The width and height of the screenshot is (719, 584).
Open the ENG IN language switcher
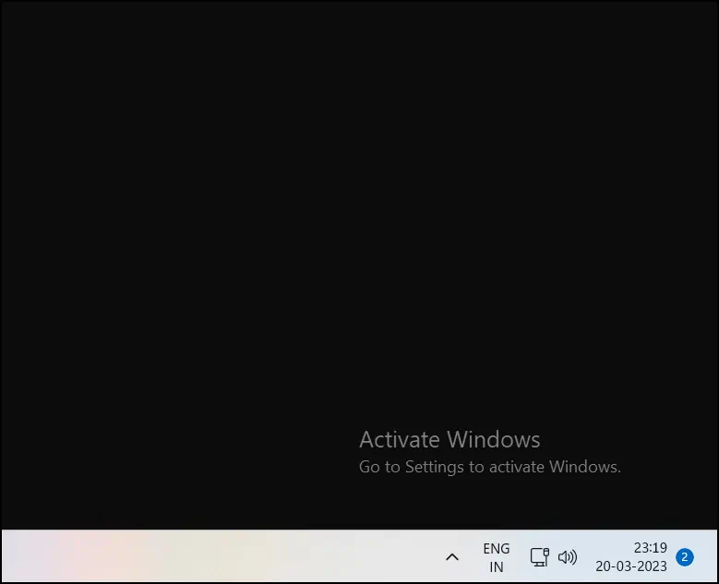tap(497, 557)
